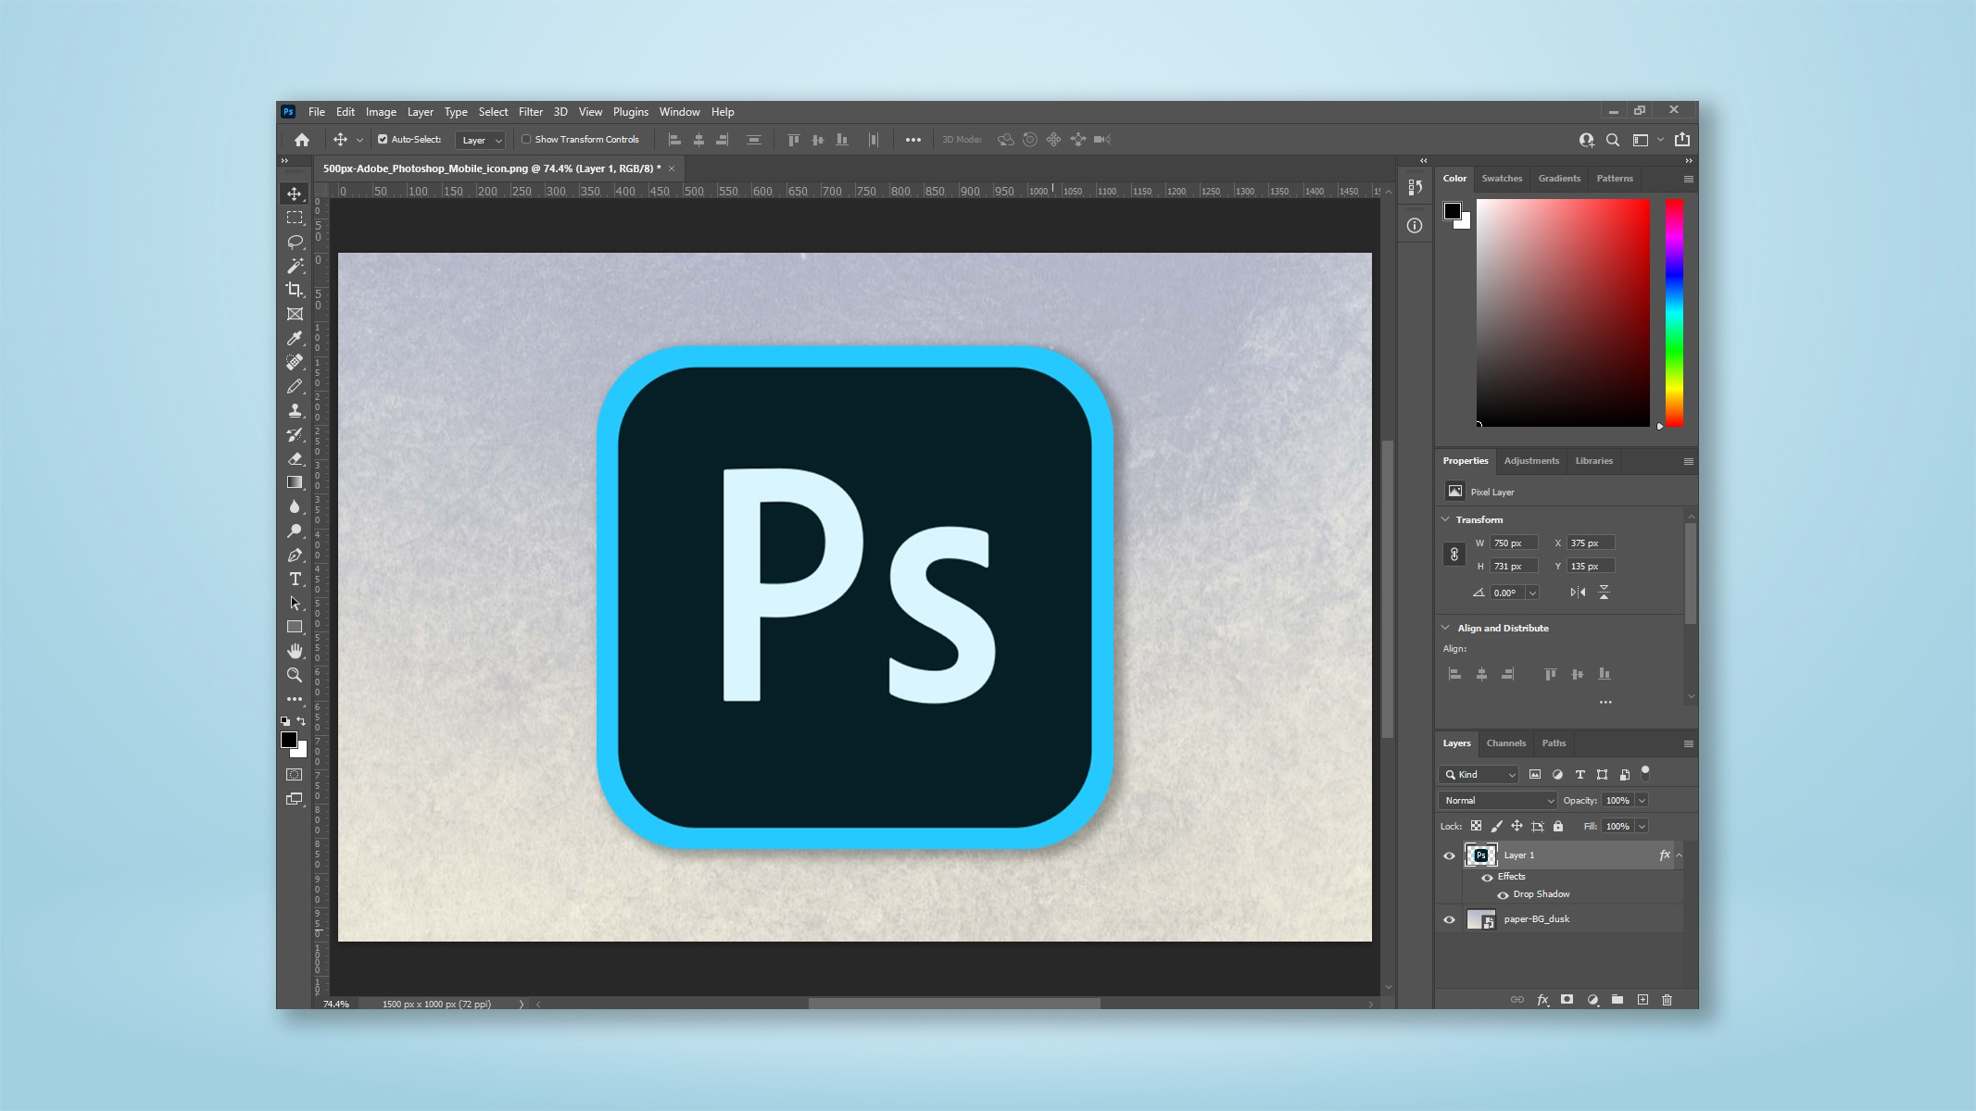
Task: Toggle Auto-Select checkbox
Action: pos(384,140)
